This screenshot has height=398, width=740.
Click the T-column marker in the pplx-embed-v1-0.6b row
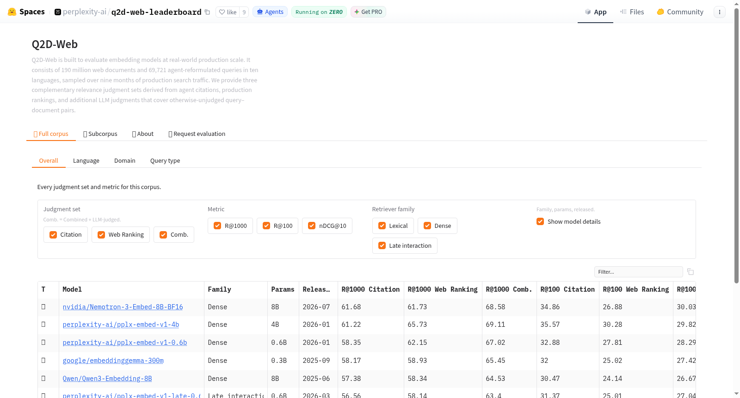click(x=43, y=343)
